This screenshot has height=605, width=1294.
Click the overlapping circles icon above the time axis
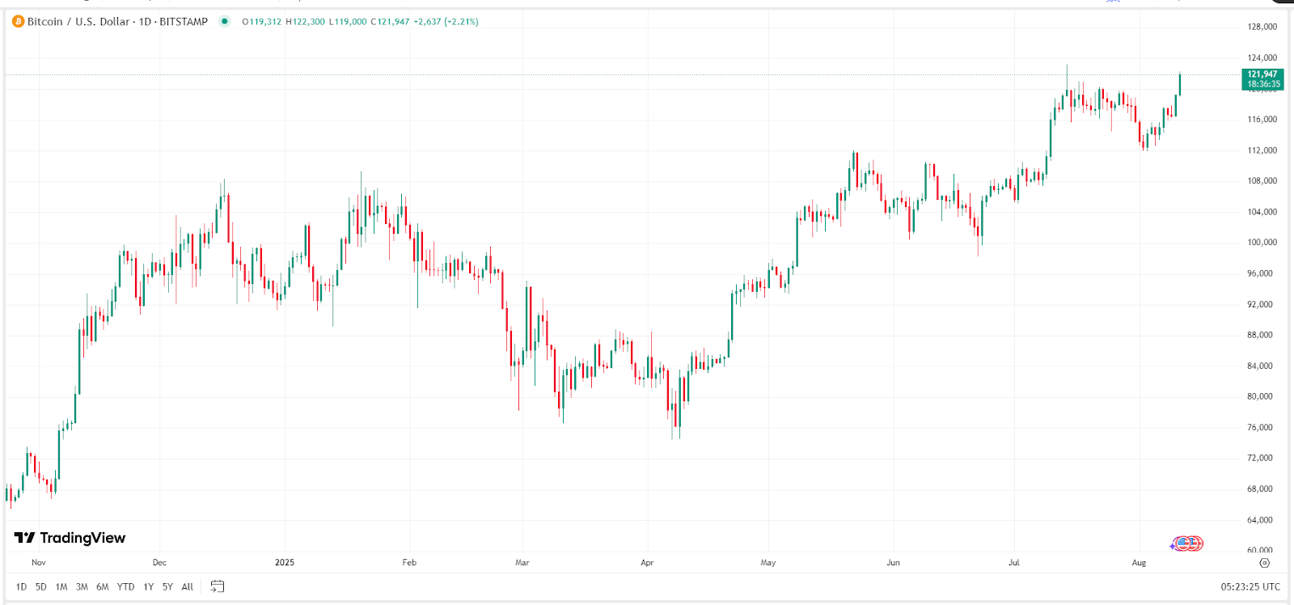click(x=1187, y=544)
